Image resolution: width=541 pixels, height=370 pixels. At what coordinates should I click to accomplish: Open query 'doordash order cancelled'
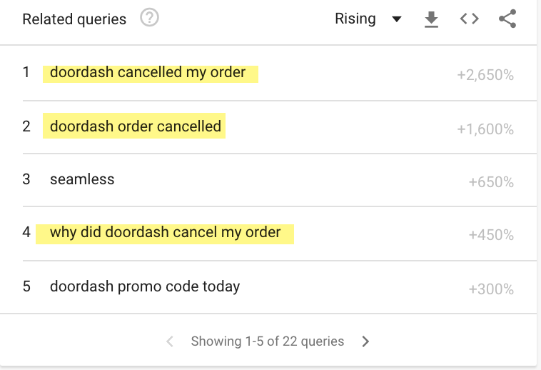136,126
